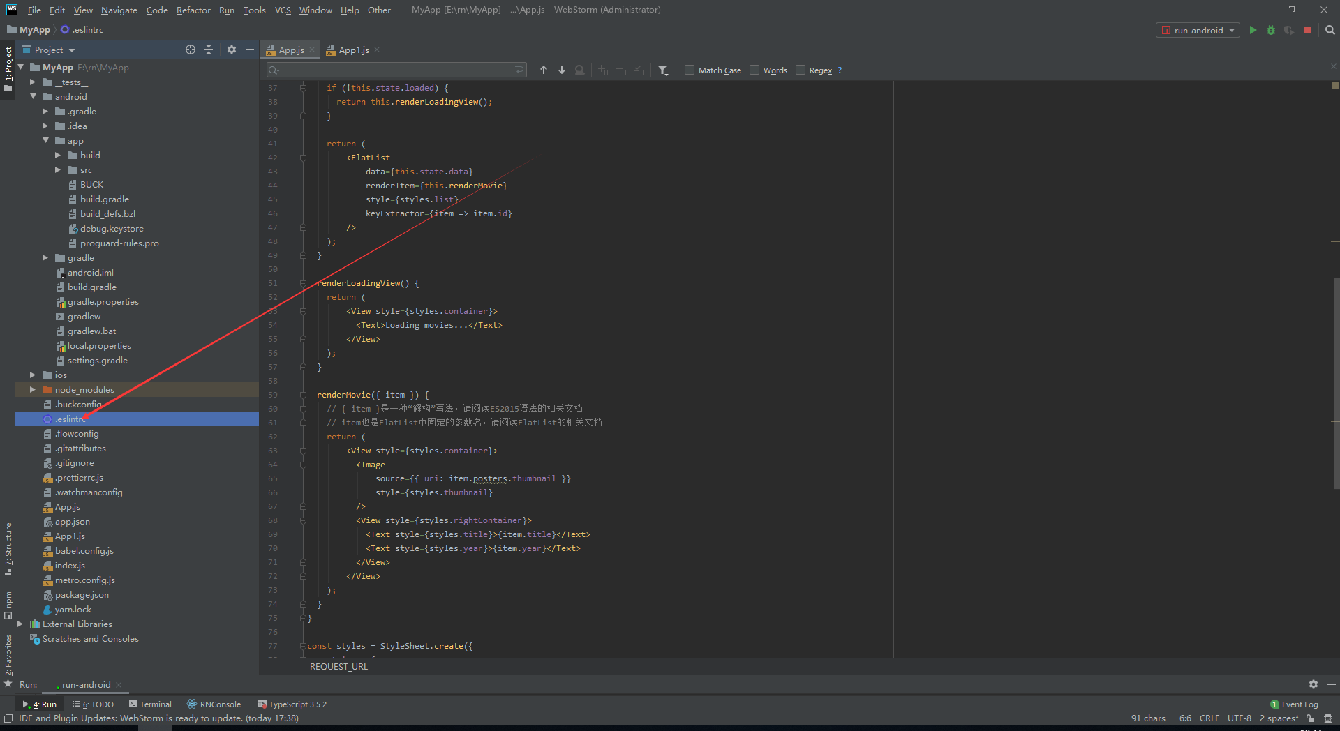Close the App1.js editor tab

[x=377, y=50]
